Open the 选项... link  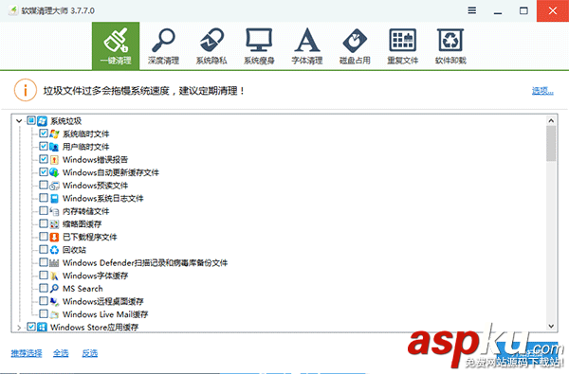[542, 91]
